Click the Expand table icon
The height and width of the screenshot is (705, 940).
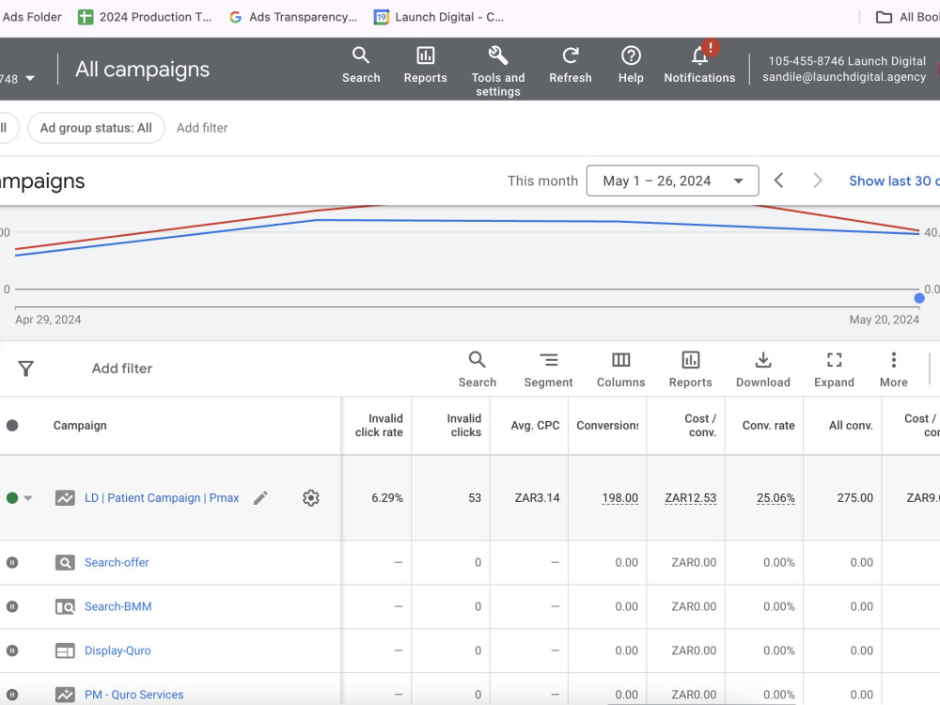(834, 360)
